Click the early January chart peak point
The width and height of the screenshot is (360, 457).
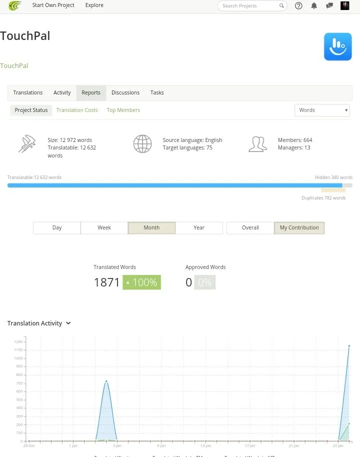tap(106, 381)
